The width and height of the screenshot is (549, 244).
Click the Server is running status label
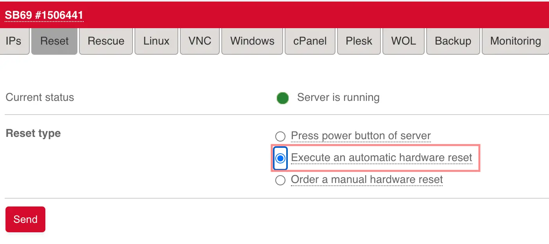click(338, 98)
